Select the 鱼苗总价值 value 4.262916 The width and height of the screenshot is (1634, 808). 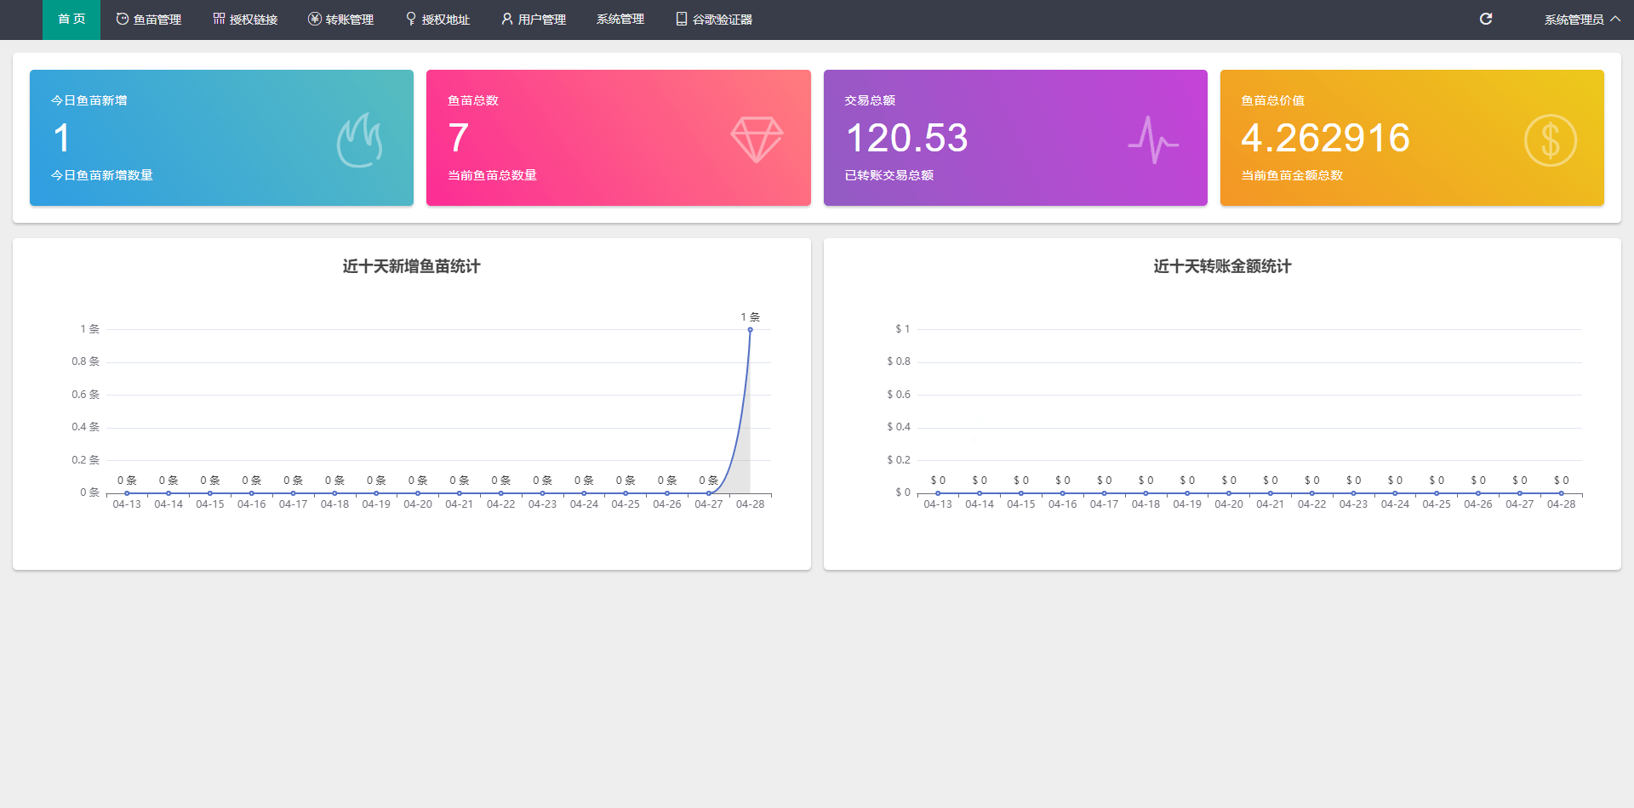1325,138
